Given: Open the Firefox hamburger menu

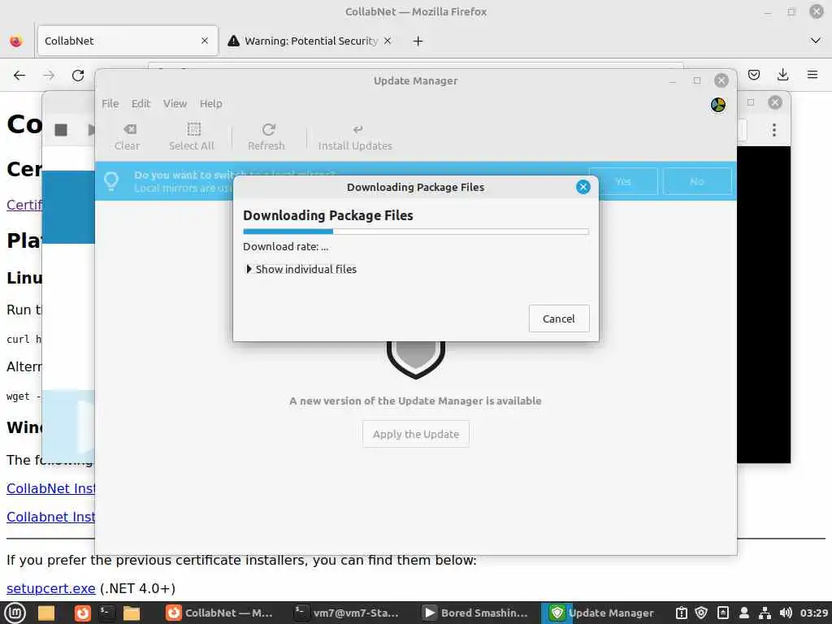Looking at the screenshot, I should (x=812, y=75).
